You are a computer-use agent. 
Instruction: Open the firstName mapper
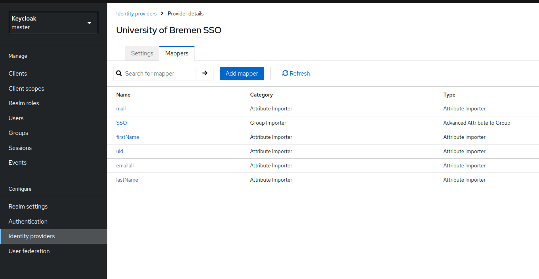[x=128, y=137]
